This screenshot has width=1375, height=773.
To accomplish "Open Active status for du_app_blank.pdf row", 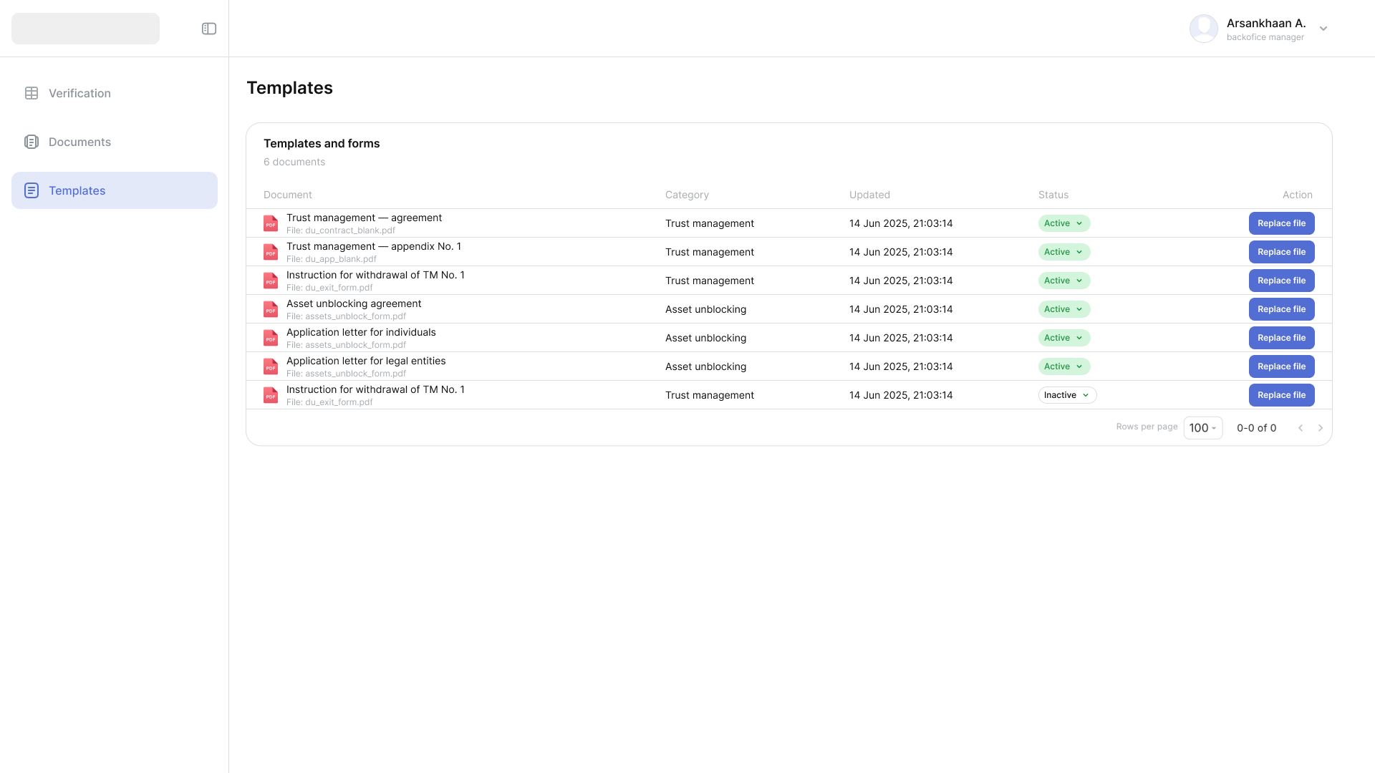I will click(x=1063, y=252).
